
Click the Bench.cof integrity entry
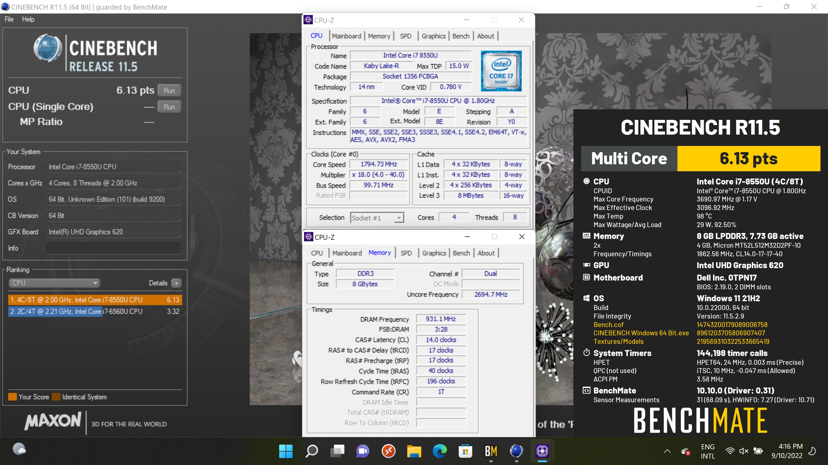pos(608,325)
